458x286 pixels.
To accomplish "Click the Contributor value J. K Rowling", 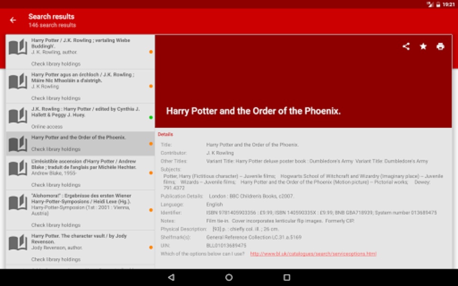I will pyautogui.click(x=220, y=153).
